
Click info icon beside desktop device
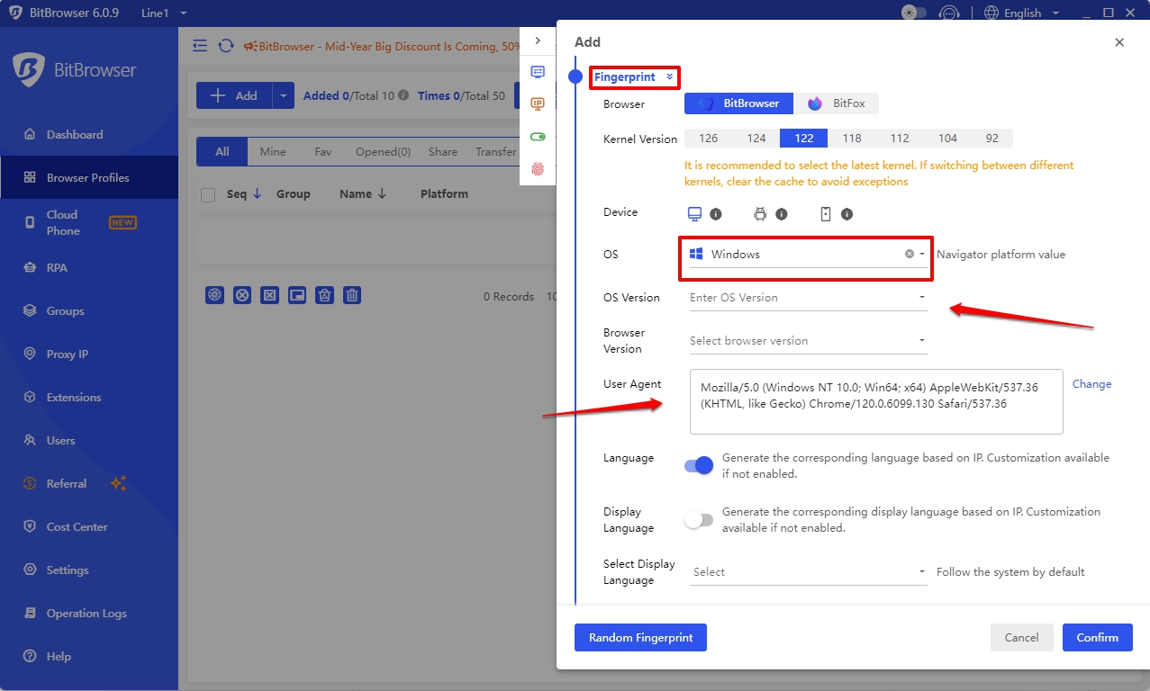click(x=716, y=214)
